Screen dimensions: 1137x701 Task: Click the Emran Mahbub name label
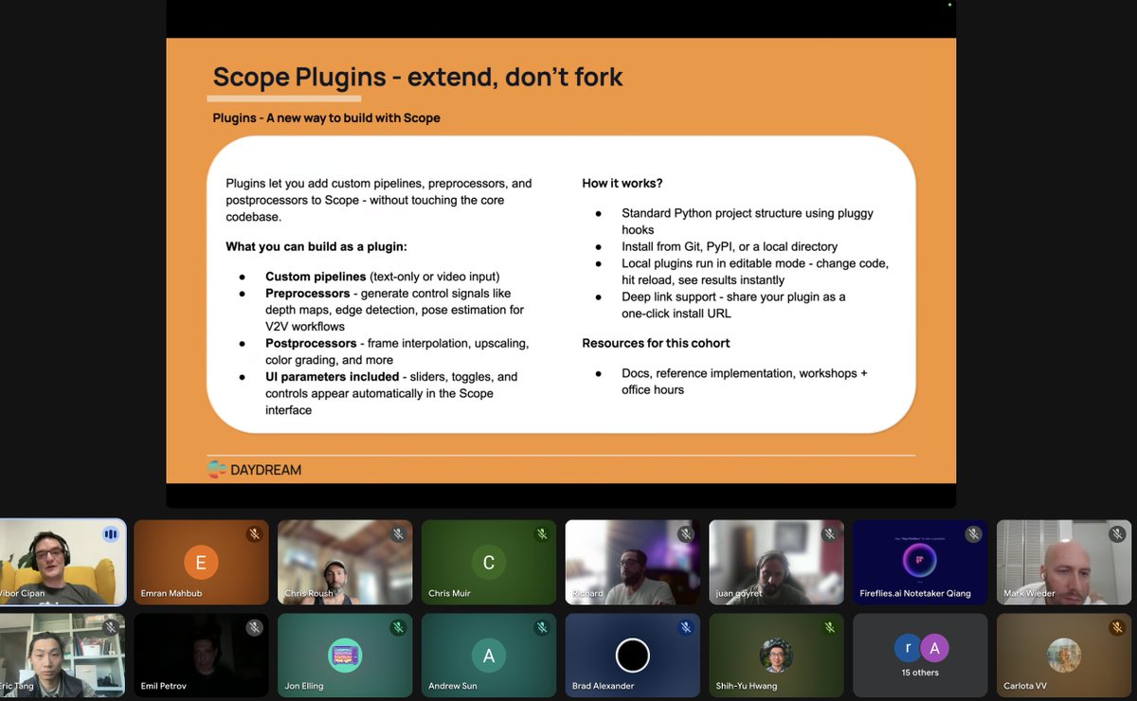[x=171, y=594]
